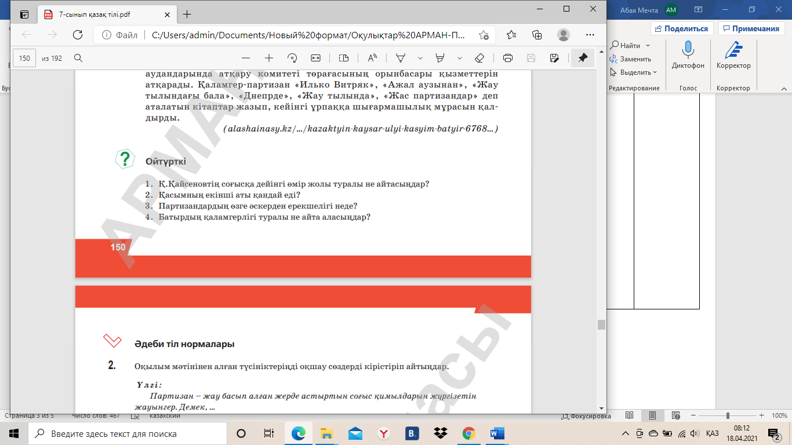Click the PDF page number field

pos(24,58)
